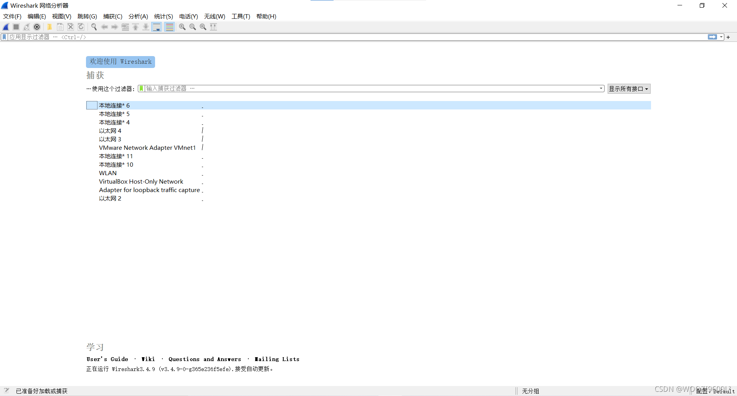The image size is (737, 396).
Task: Open capture options gear icon
Action: pyautogui.click(x=37, y=27)
